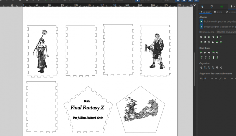
Task: Switch to the Circulaire tab
Action: tap(230, 12)
